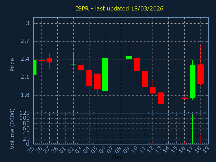
Task: Click the 'Volume (0000)' axis label
Action: point(12,129)
